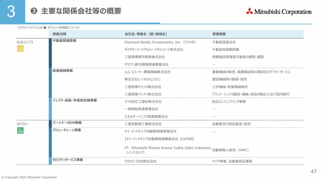Click 総合エンジニアリング事業 description
The height and width of the screenshot is (179, 322).
point(229,102)
